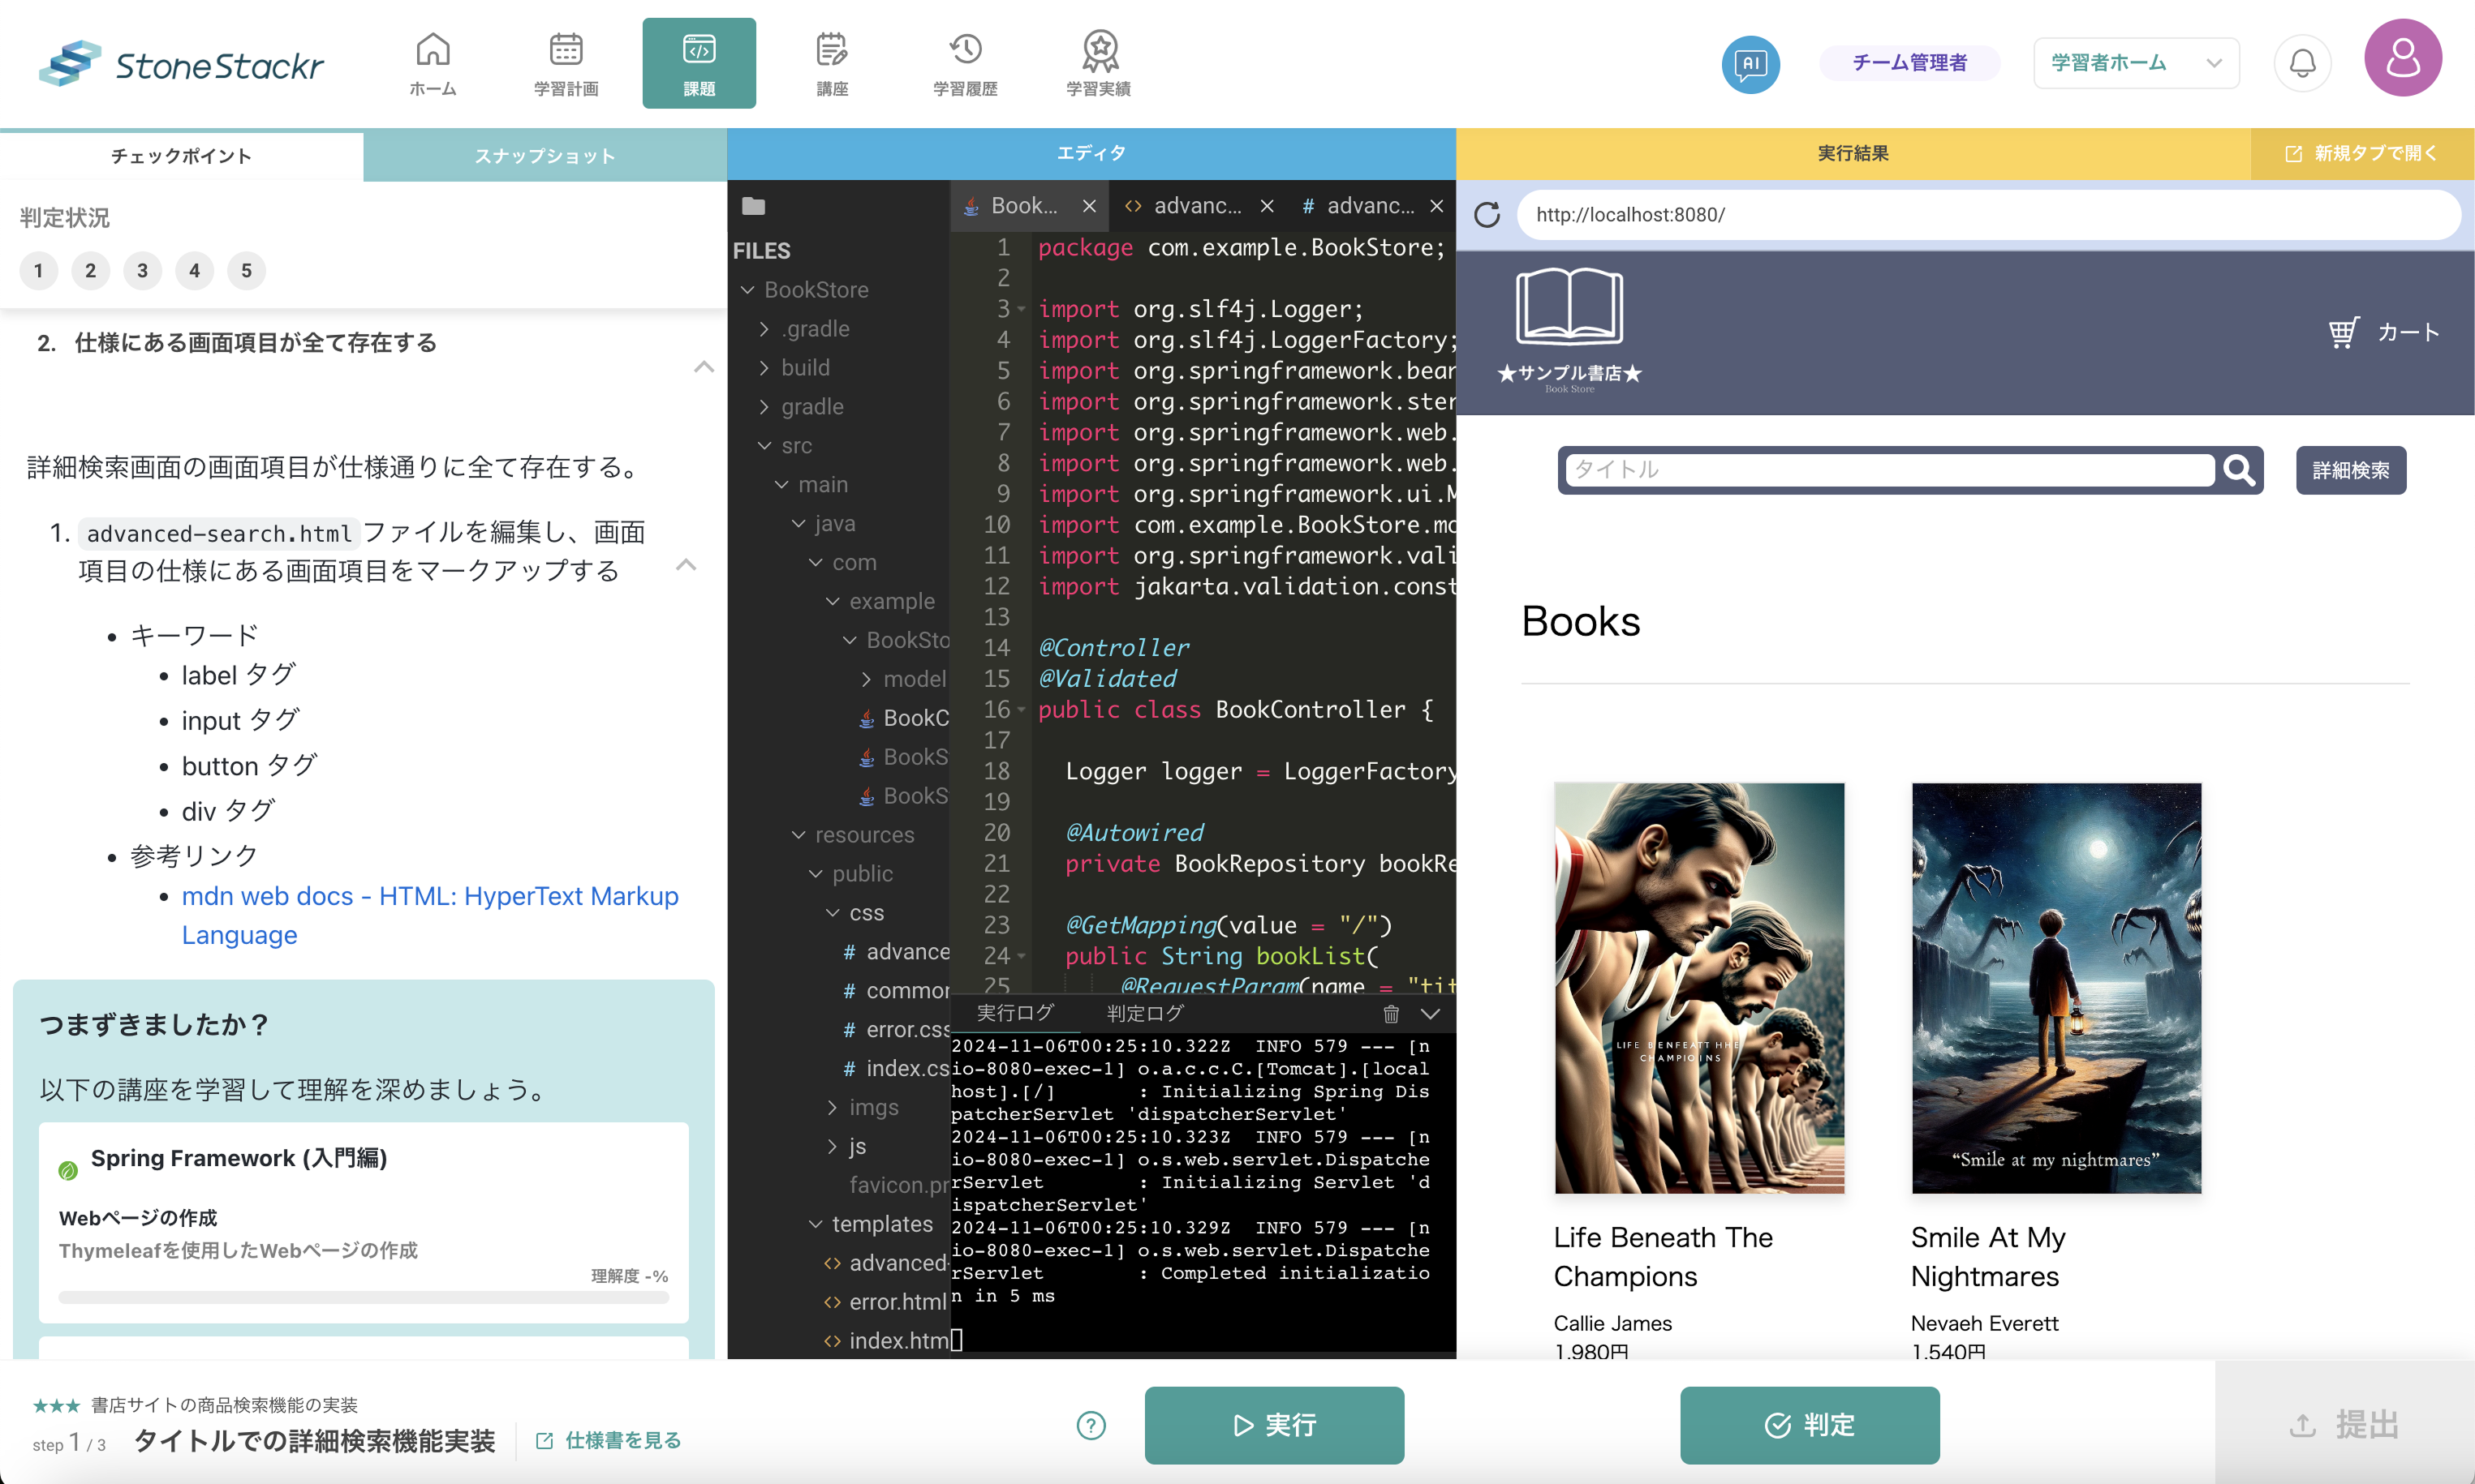Select checkpoint number 1 circle
This screenshot has width=2475, height=1484.
[x=38, y=271]
